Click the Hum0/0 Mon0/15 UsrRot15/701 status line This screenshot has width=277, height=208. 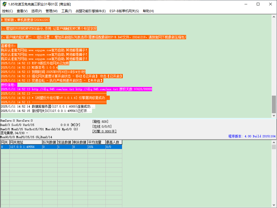pos(39,129)
